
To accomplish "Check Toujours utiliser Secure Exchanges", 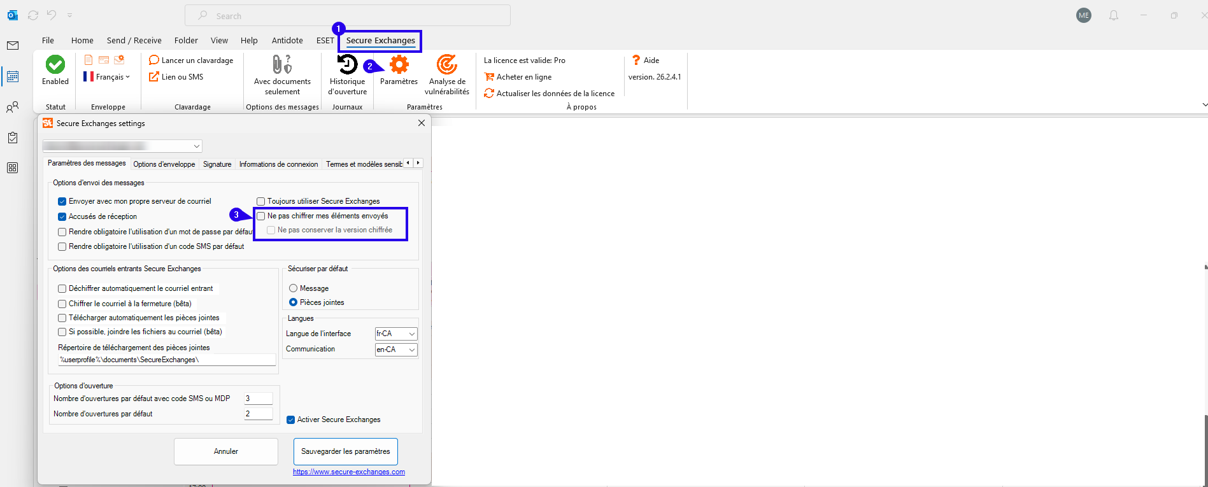I will [x=261, y=202].
